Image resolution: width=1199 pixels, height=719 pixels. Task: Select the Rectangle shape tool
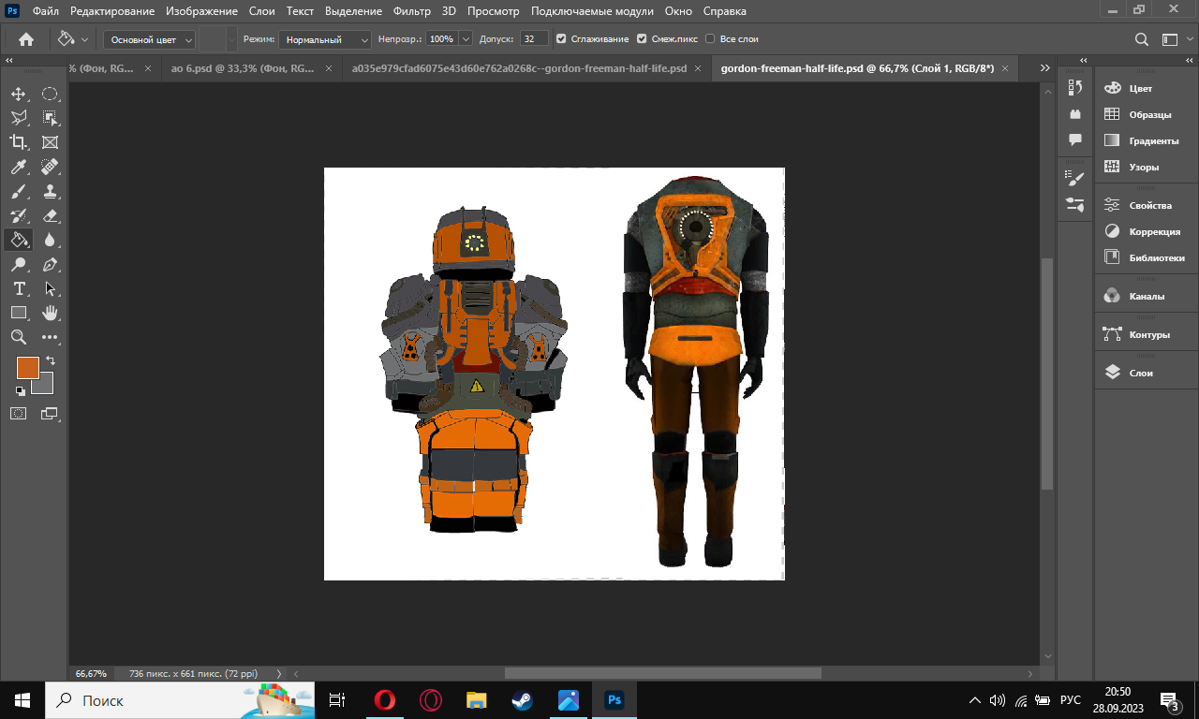(18, 313)
